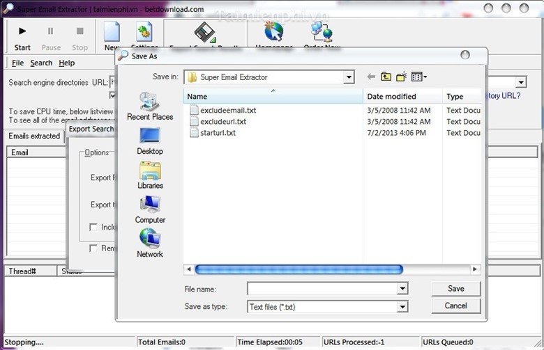Viewport: 544px width, 350px height.
Task: Select the excludeemail.txt file
Action: point(228,111)
